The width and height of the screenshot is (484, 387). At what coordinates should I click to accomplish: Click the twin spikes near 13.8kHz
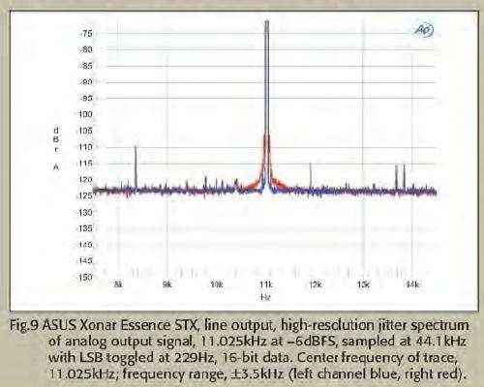[400, 177]
